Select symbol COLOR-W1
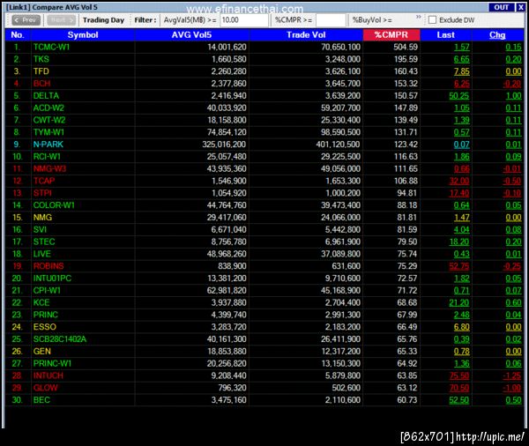529x446 pixels. [54, 205]
